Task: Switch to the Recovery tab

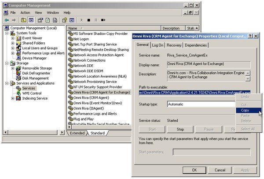Action: pos(174,45)
